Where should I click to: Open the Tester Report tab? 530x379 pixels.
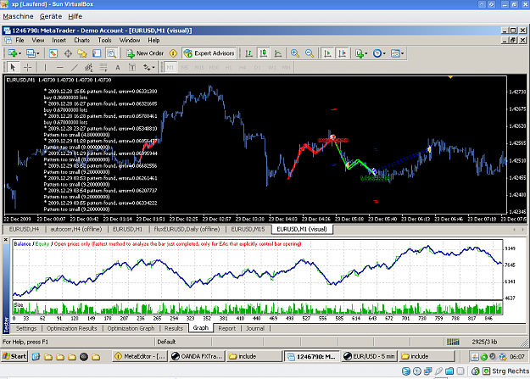click(226, 328)
